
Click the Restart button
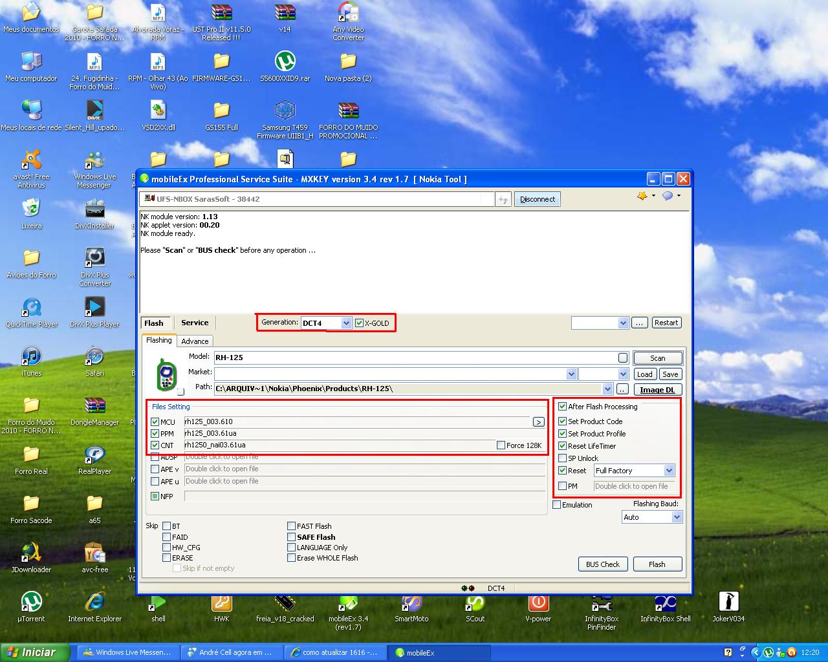(666, 323)
